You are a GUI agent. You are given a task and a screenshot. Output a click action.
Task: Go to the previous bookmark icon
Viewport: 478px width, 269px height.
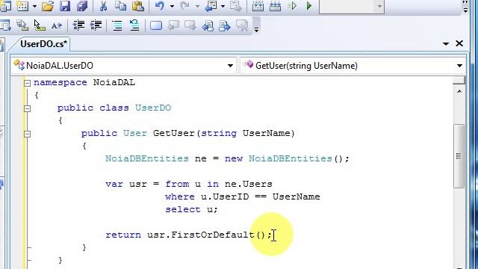point(173,25)
